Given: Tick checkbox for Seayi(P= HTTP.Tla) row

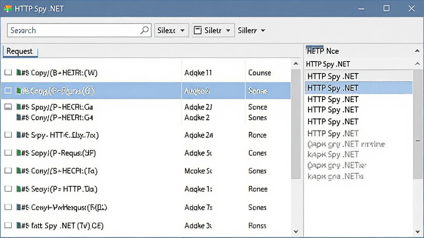Looking at the screenshot, I should (8, 188).
